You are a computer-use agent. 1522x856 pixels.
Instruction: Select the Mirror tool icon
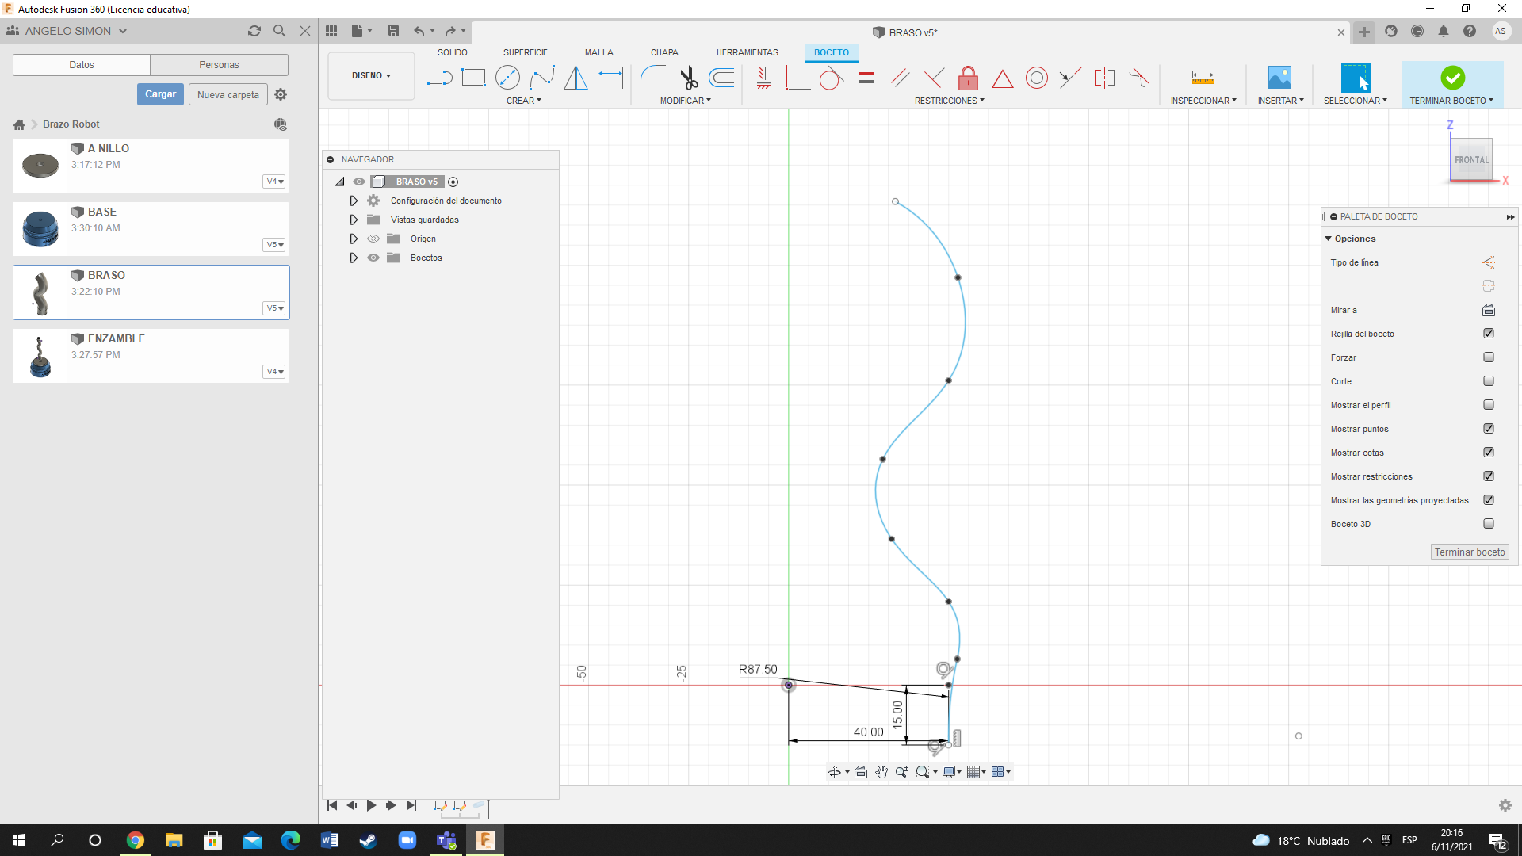point(576,78)
